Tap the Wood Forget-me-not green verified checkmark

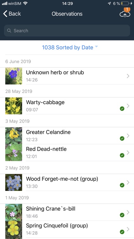pyautogui.click(x=122, y=185)
